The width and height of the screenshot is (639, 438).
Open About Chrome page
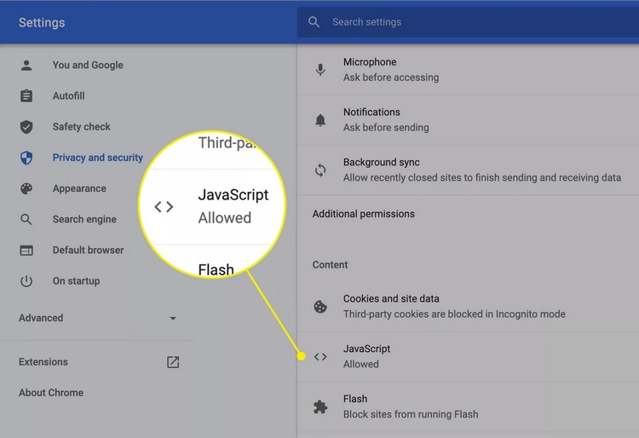(x=51, y=393)
